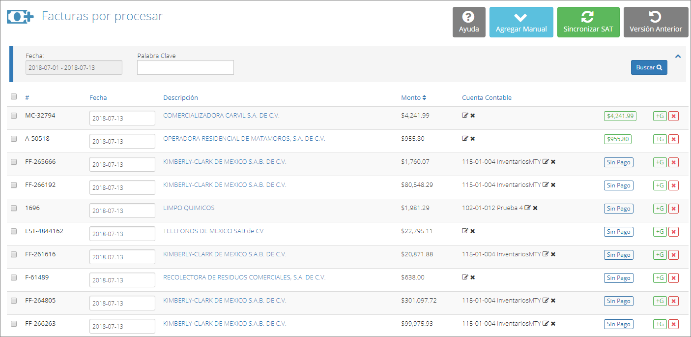Tick the checkbox for invoice 1696

(14, 208)
